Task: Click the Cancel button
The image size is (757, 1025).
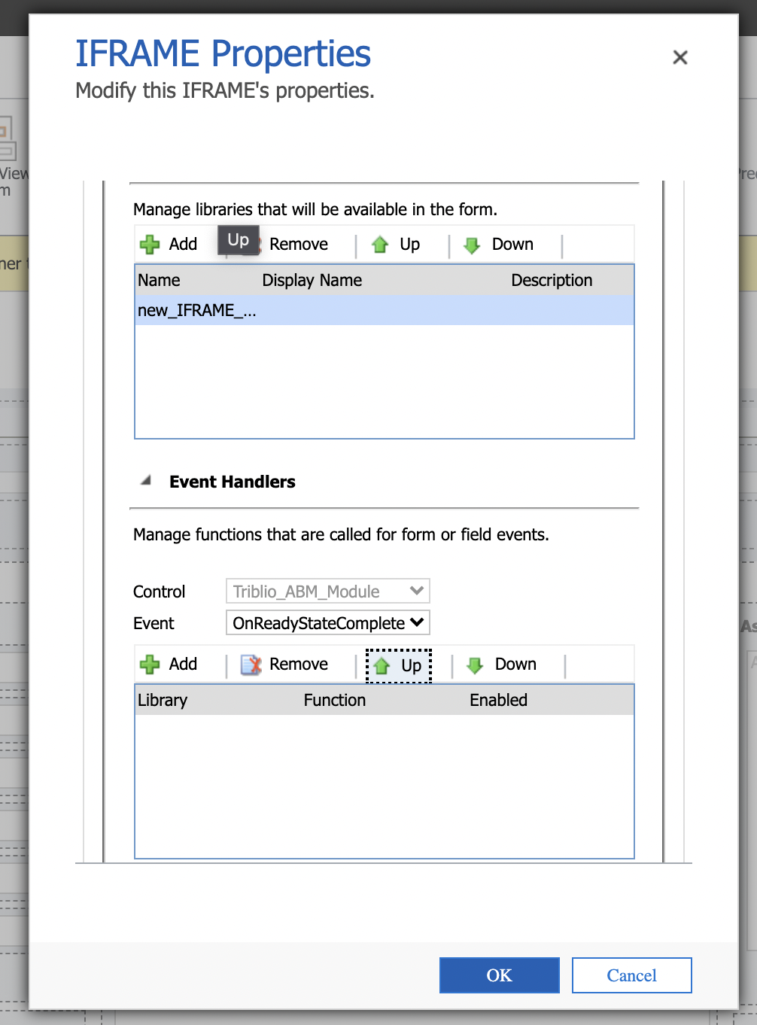Action: pos(632,975)
